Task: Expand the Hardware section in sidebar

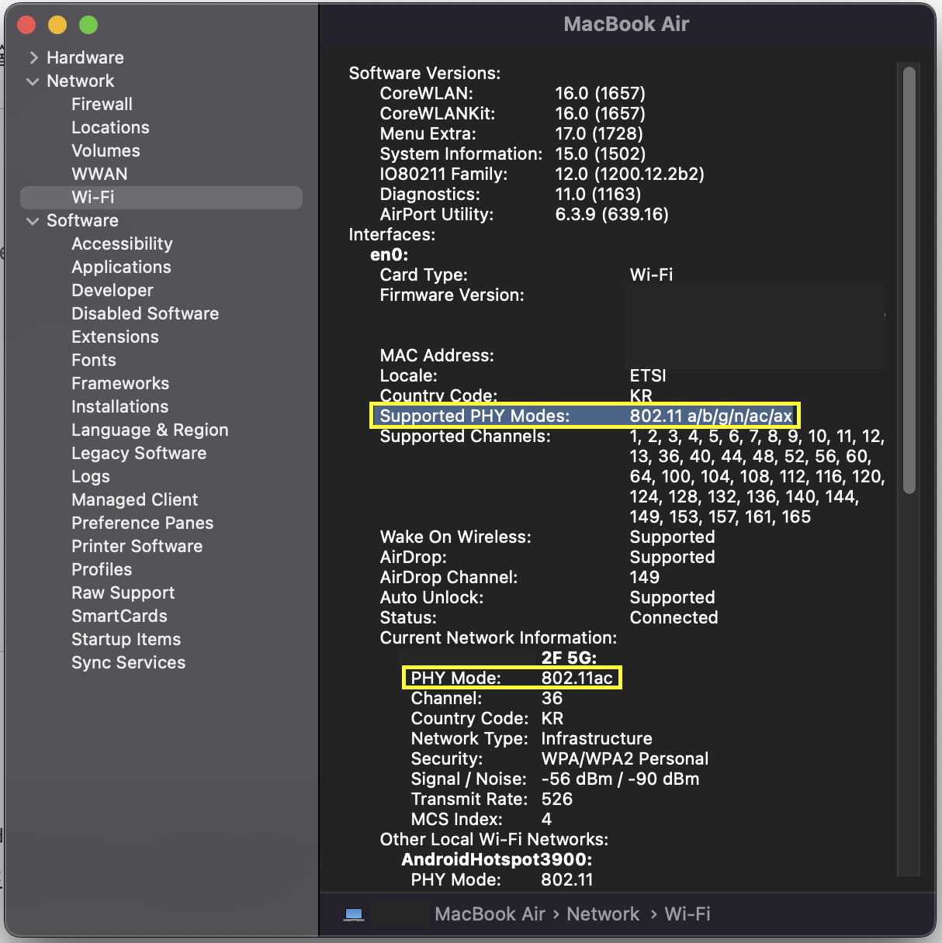Action: [x=33, y=57]
